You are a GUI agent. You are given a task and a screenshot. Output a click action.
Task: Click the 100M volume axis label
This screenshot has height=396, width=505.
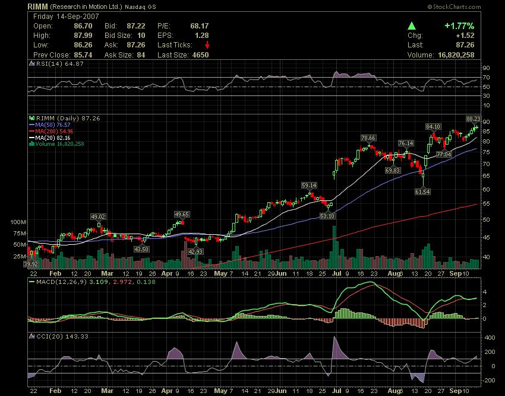(x=18, y=222)
